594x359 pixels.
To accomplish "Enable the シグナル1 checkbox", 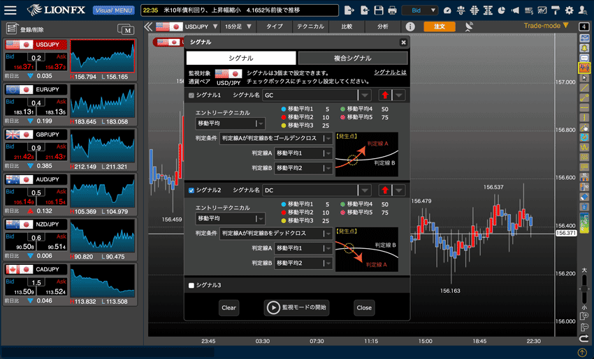I will tap(192, 96).
